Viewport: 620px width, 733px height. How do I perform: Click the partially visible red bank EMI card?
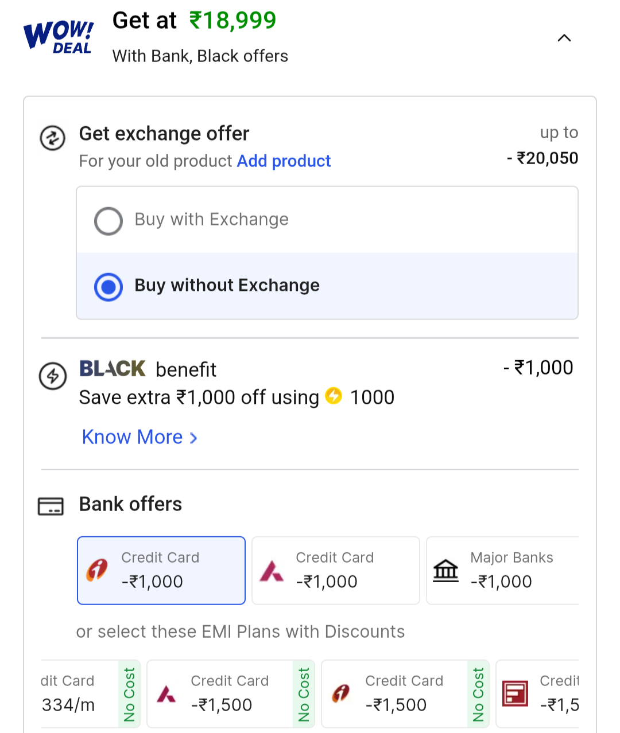[538, 694]
